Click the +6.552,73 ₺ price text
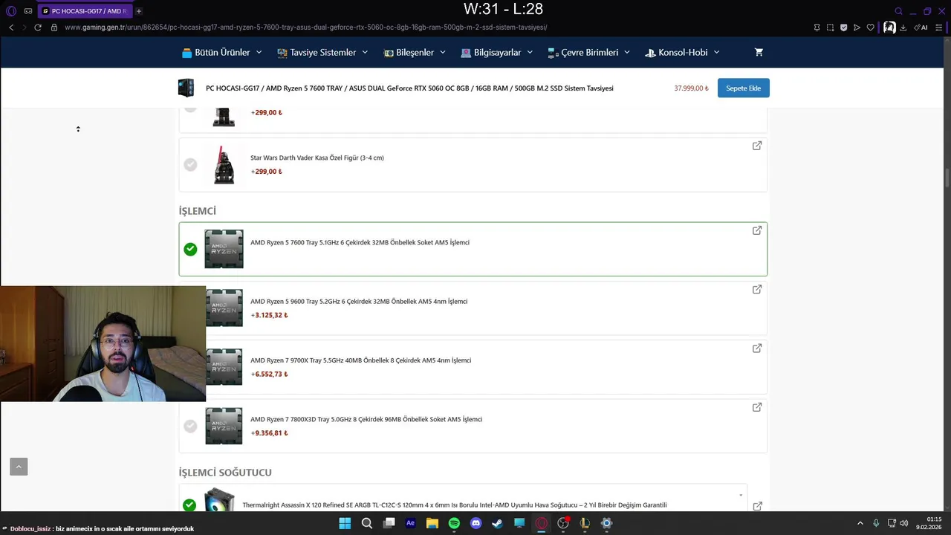The height and width of the screenshot is (535, 951). [x=269, y=374]
